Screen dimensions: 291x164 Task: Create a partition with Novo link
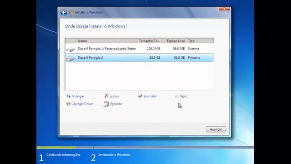click(183, 96)
